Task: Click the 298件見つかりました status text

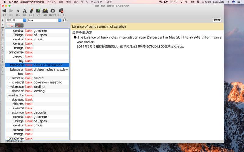Action: (x=15, y=141)
